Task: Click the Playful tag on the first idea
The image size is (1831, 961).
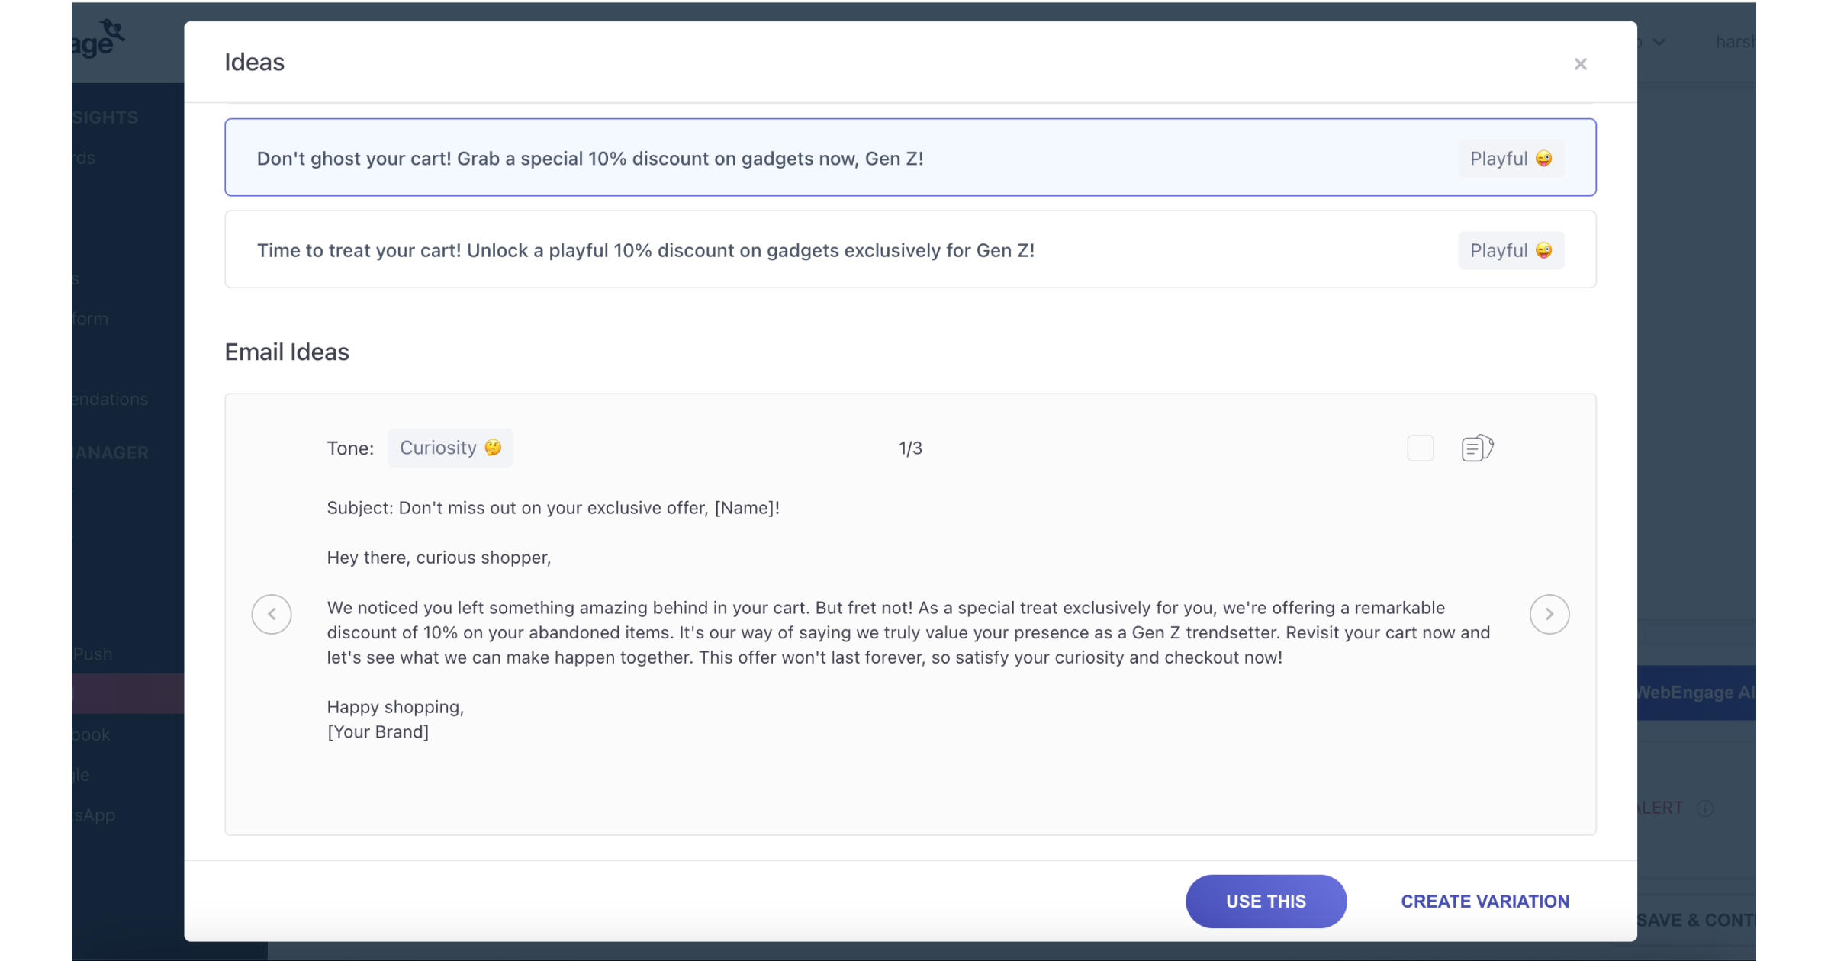Action: coord(1511,159)
